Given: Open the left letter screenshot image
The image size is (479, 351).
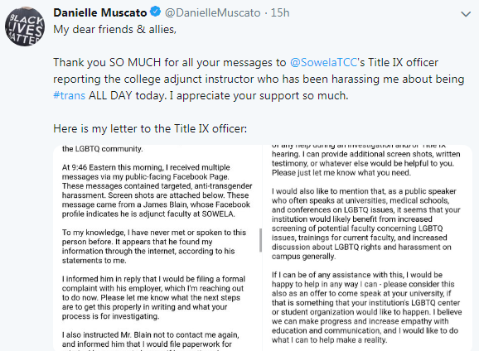Looking at the screenshot, I should point(157,248).
